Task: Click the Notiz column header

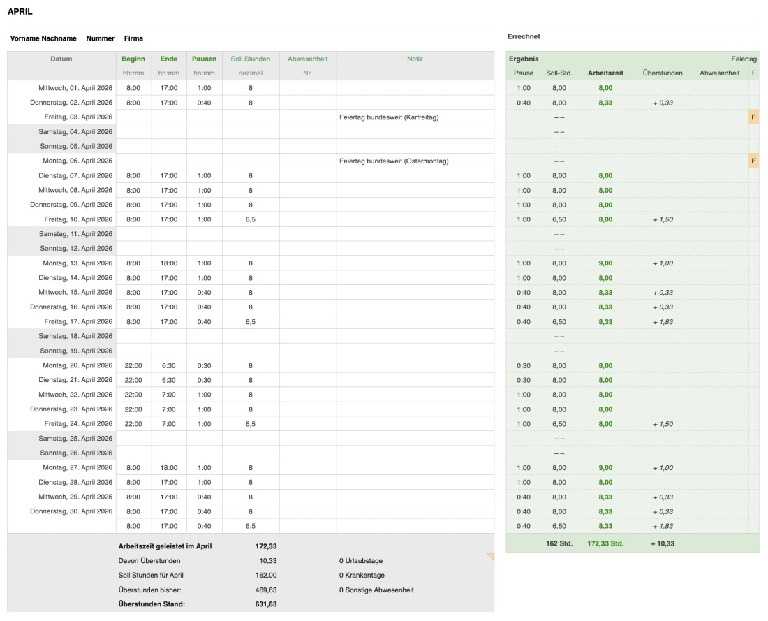Action: 417,59
